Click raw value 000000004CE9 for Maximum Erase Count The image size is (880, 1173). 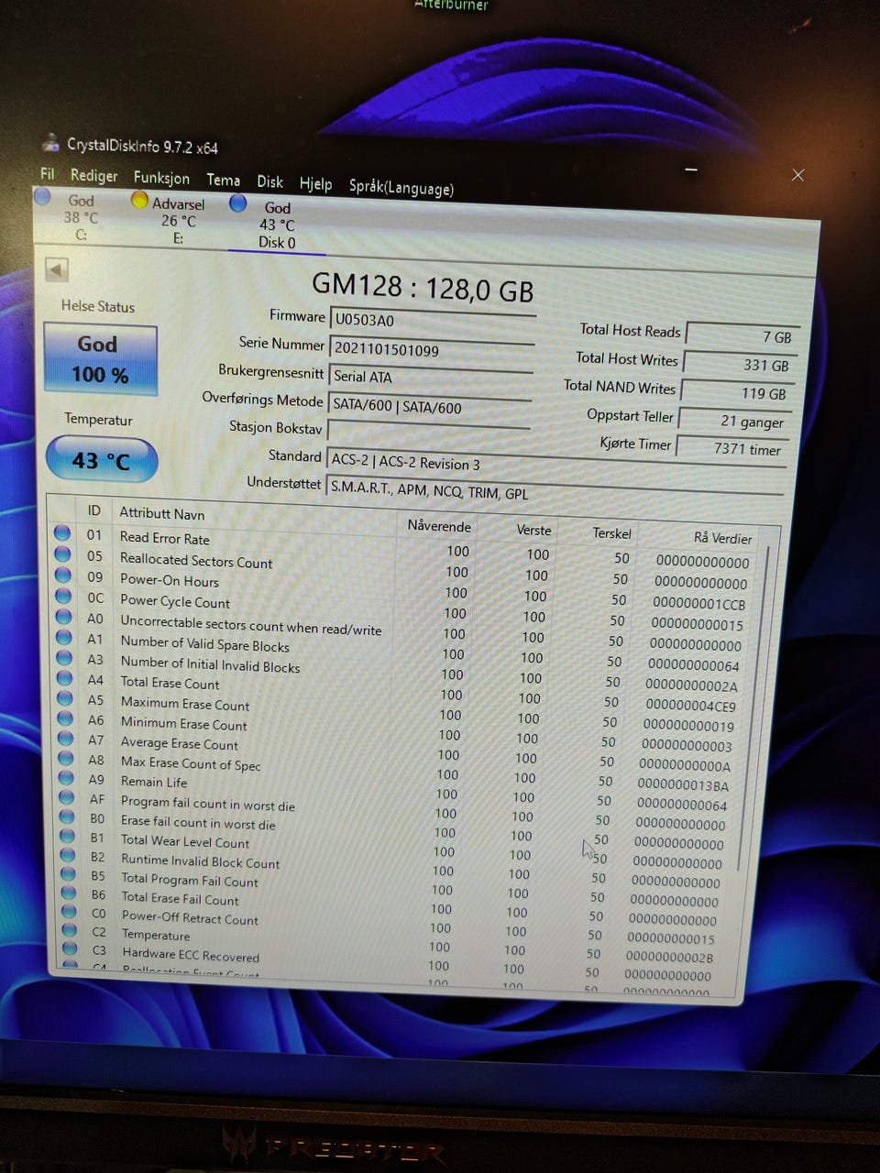(691, 705)
